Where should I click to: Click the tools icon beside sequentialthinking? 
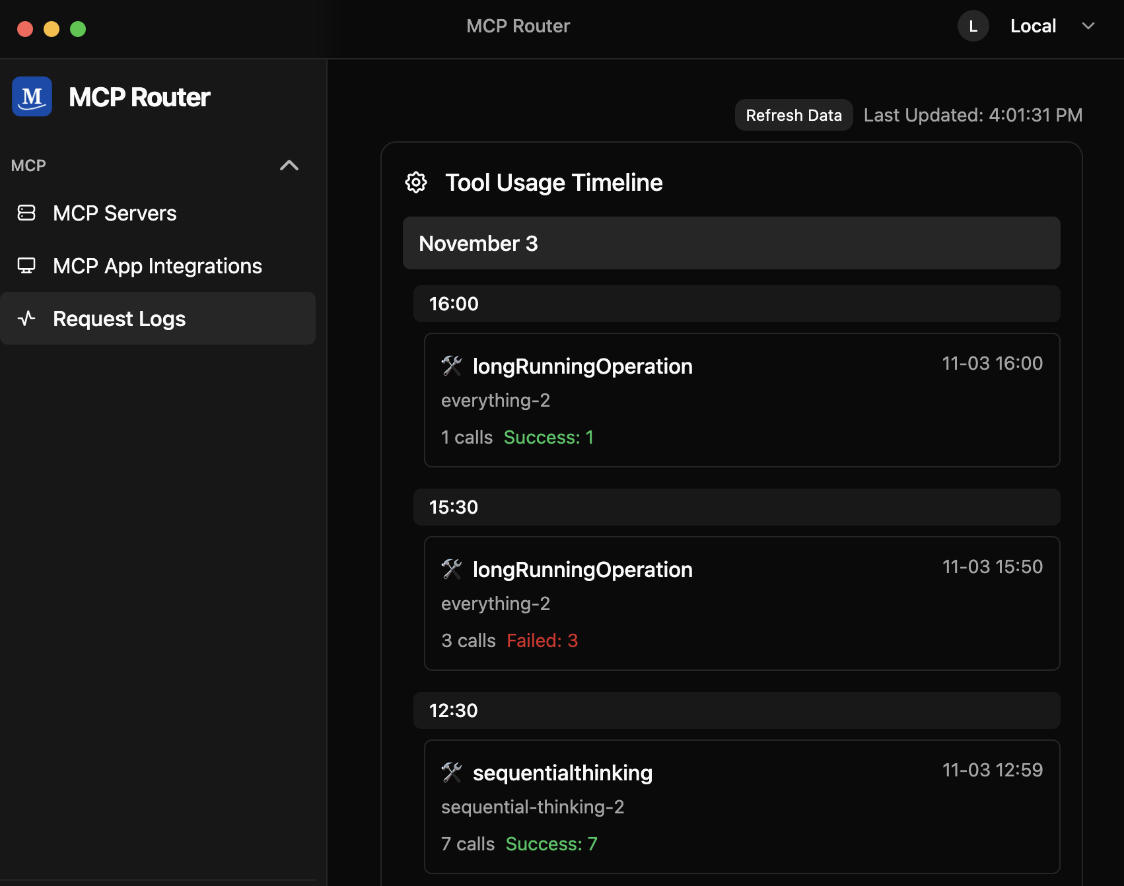[452, 772]
